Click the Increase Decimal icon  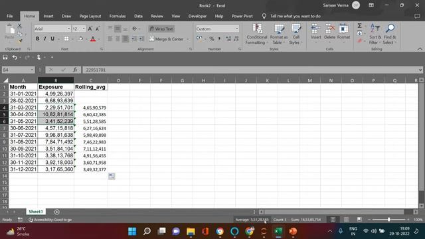[x=228, y=39]
